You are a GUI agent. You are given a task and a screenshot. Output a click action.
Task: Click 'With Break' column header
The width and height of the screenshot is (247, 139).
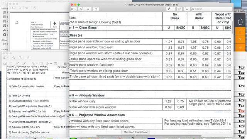click(199, 16)
